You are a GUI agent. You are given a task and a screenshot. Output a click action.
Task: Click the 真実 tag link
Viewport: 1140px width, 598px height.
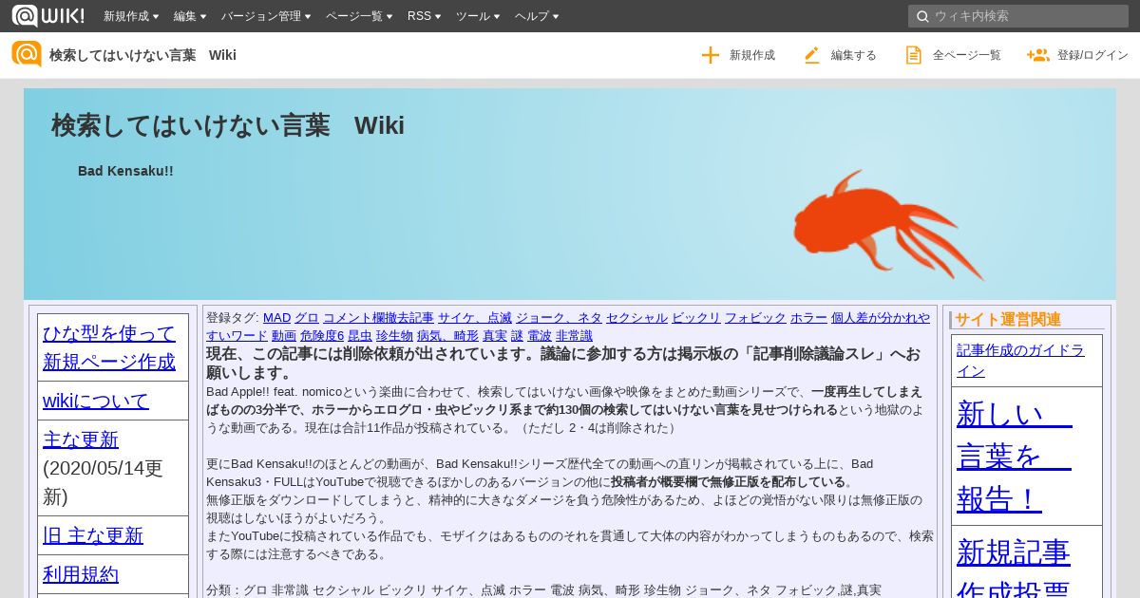click(495, 336)
